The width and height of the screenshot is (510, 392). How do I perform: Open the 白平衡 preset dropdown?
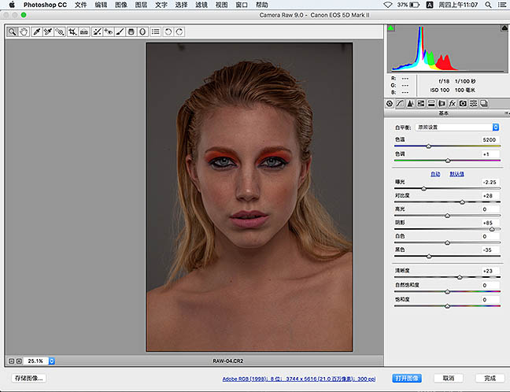tap(457, 127)
